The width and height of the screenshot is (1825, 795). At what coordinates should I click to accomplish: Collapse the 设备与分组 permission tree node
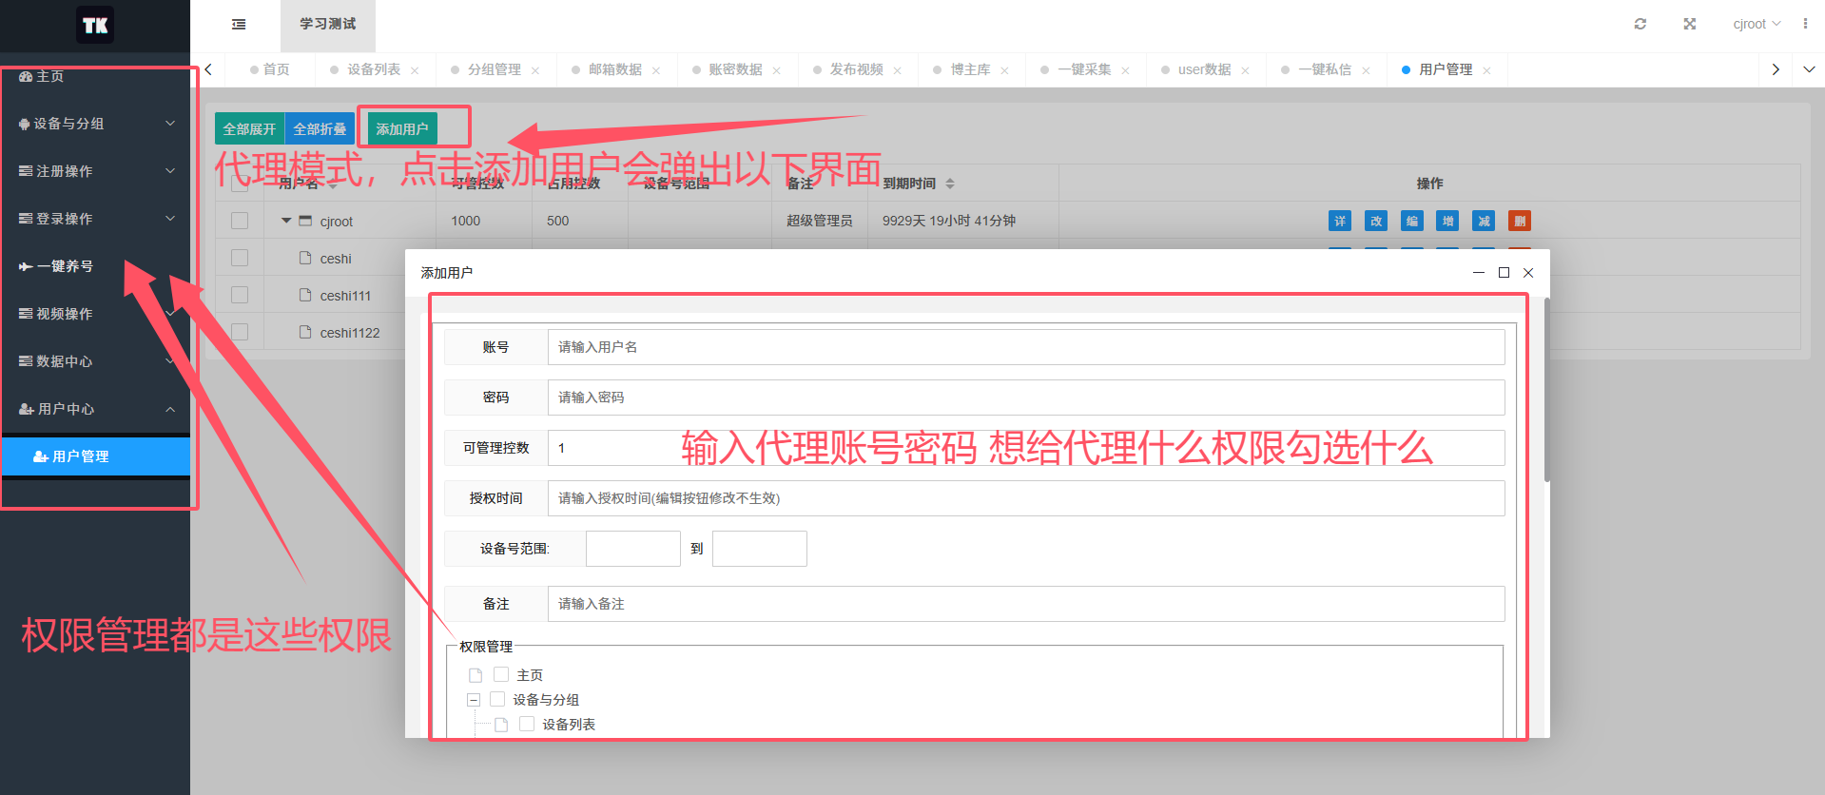point(474,700)
